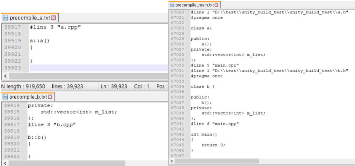Close the precompile_a.txt tab

coord(53,18)
